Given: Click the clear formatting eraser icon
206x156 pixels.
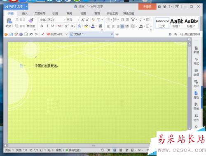Looking at the screenshot, I should click(x=93, y=20).
